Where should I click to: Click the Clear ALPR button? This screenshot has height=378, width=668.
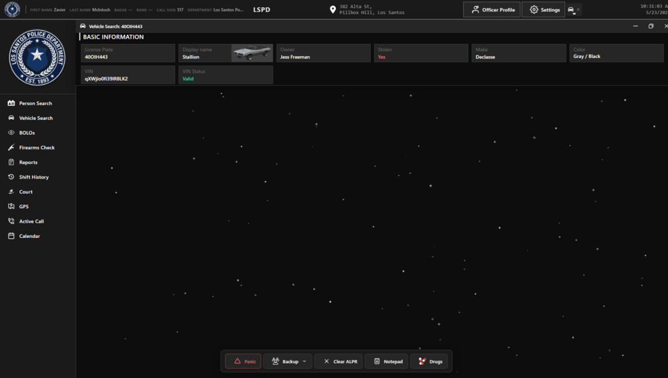(x=339, y=361)
